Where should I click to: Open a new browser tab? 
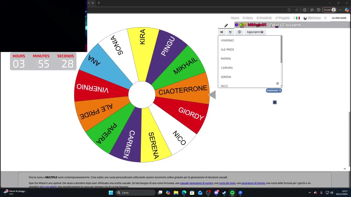click(99, 3)
